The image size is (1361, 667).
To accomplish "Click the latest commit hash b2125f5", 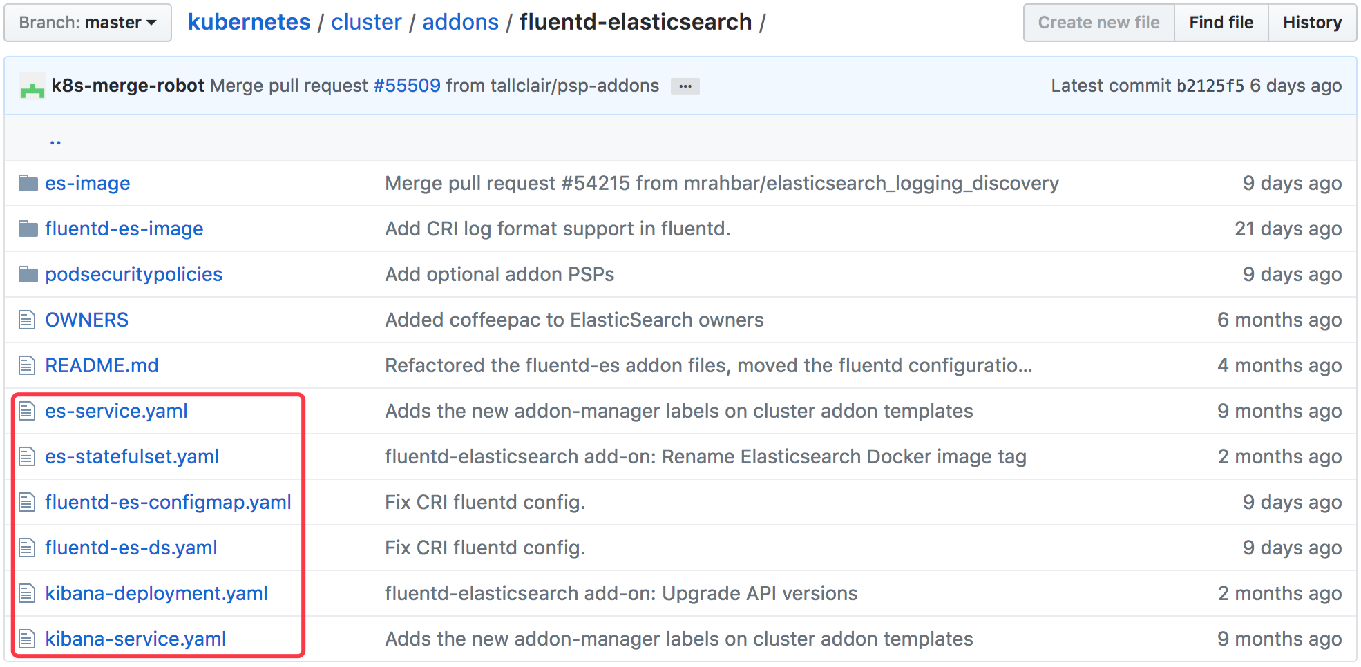I will pyautogui.click(x=1210, y=86).
